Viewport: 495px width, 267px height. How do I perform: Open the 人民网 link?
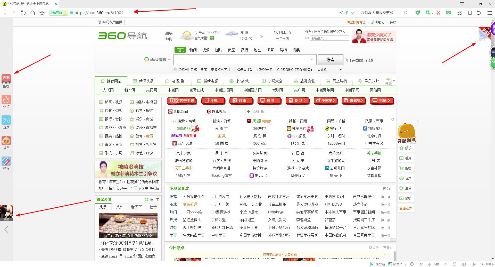pos(108,90)
